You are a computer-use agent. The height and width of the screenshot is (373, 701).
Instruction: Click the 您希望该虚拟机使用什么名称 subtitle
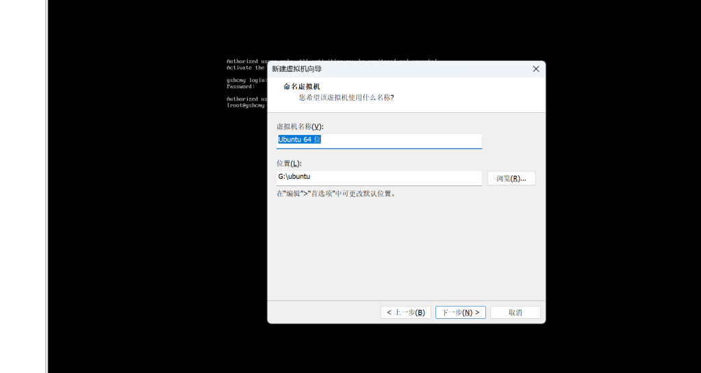(x=346, y=98)
